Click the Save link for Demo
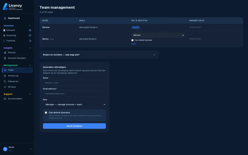Viewport: 248px width, 155px height. click(134, 44)
